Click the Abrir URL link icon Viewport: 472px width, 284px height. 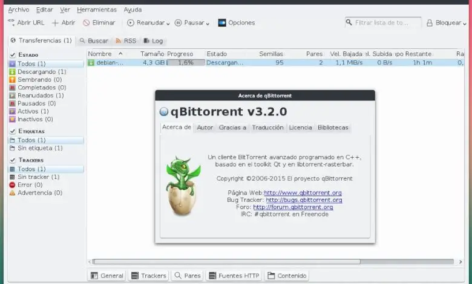coord(11,22)
